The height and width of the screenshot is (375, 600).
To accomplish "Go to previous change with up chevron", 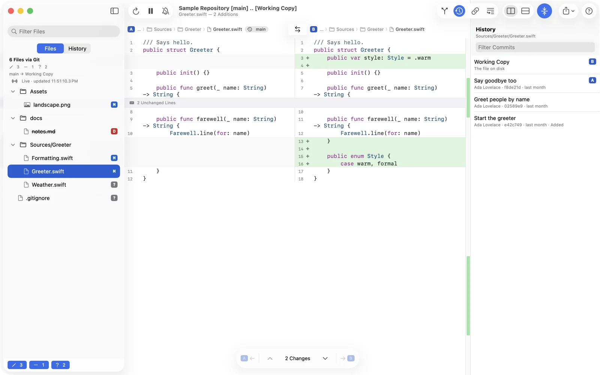I will coord(270,358).
